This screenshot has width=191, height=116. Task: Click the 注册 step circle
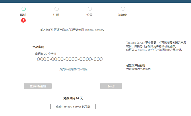57,9
